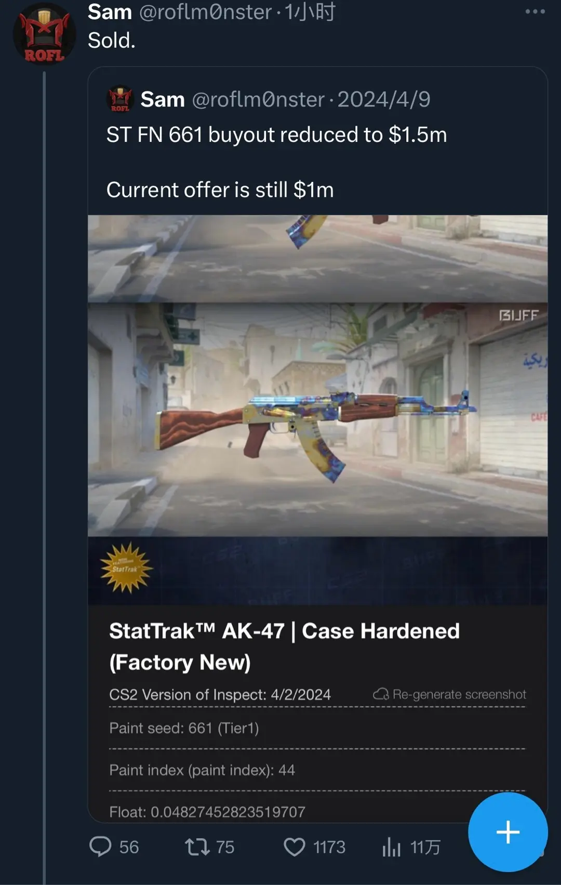Open the 2024/4/9 quoted tweet date
This screenshot has width=561, height=885.
(384, 99)
